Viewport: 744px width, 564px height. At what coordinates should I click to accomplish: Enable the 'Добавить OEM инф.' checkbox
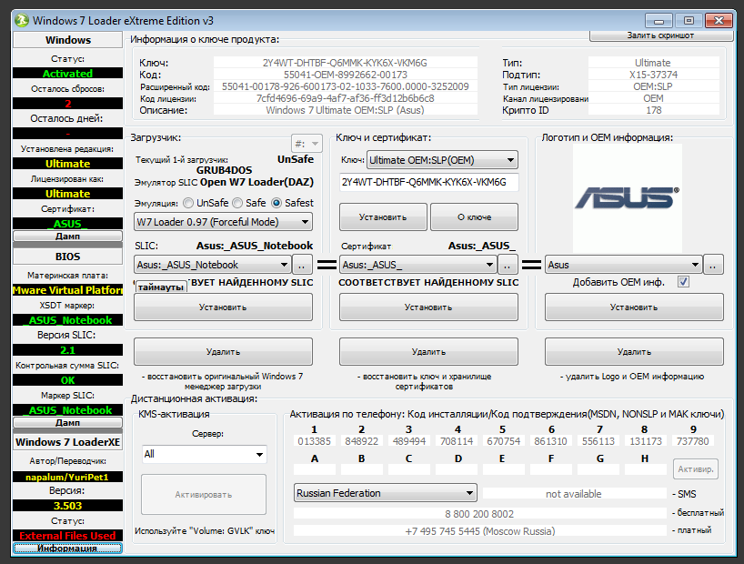click(681, 283)
